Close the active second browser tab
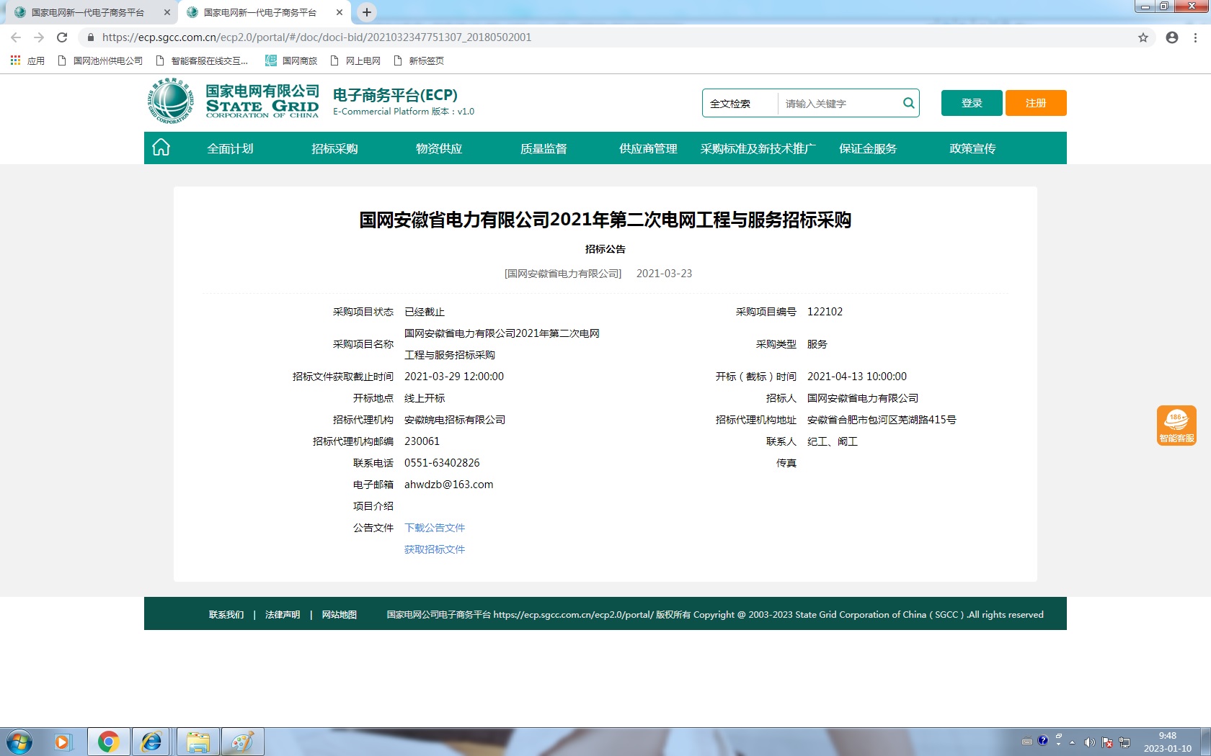This screenshot has height=756, width=1211. coord(340,12)
